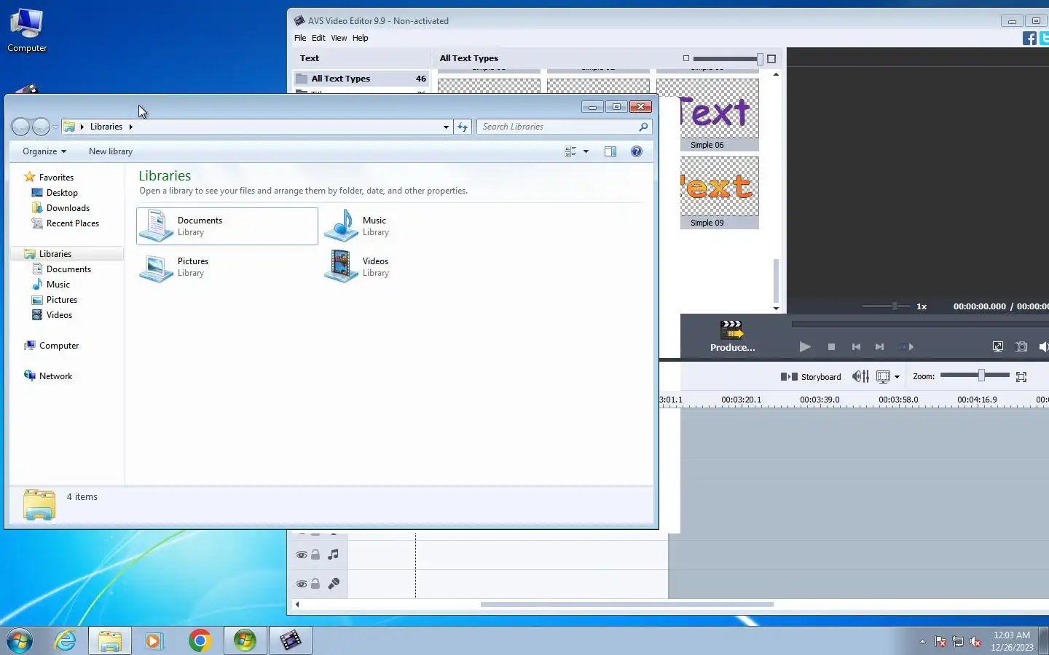Click scroll down arrow in text presets
1049x655 pixels.
776,309
